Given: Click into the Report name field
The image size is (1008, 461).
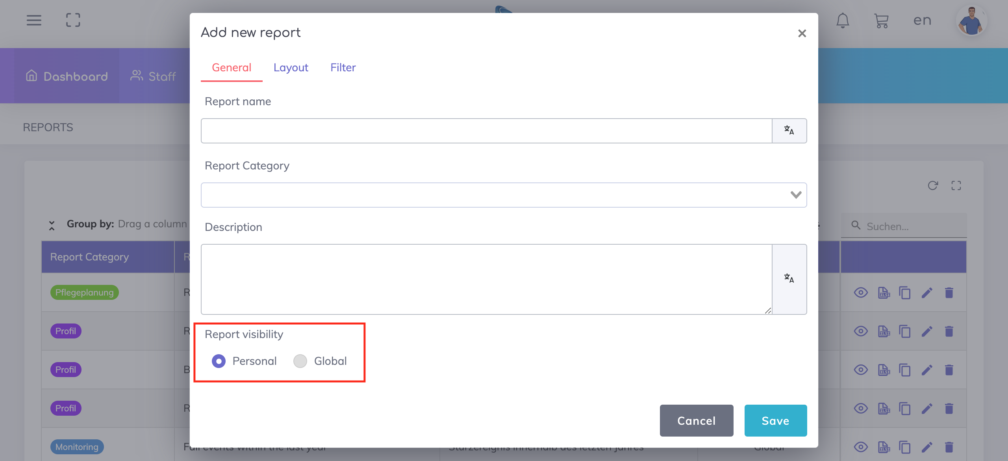Looking at the screenshot, I should click(486, 130).
